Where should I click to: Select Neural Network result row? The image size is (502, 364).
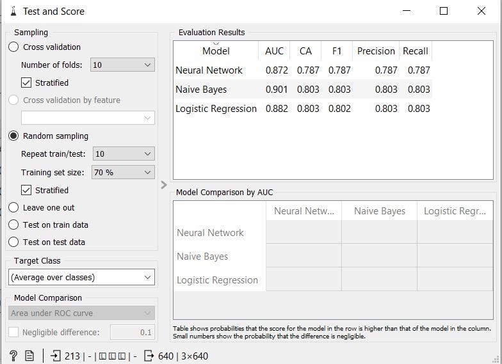click(302, 70)
